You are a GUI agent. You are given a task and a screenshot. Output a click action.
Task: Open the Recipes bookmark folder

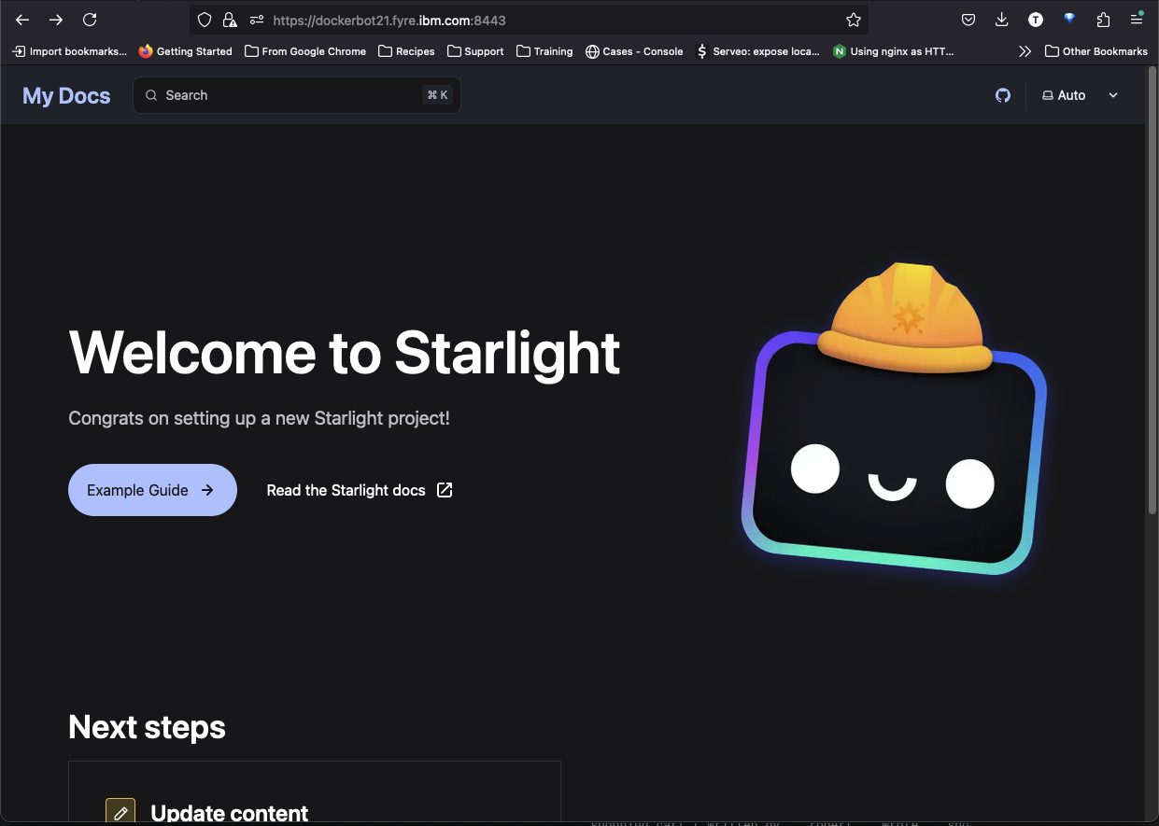pos(406,51)
